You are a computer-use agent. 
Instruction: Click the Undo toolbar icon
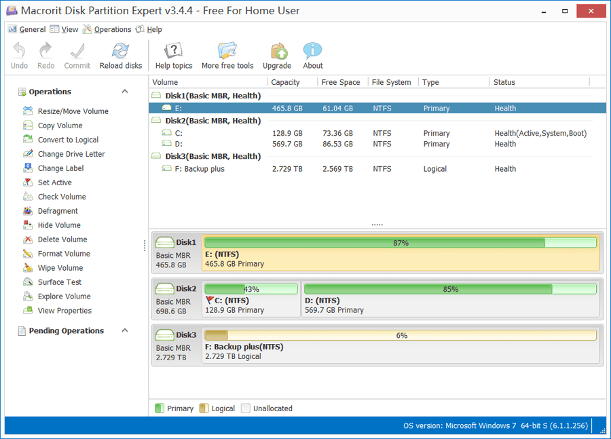click(x=18, y=54)
